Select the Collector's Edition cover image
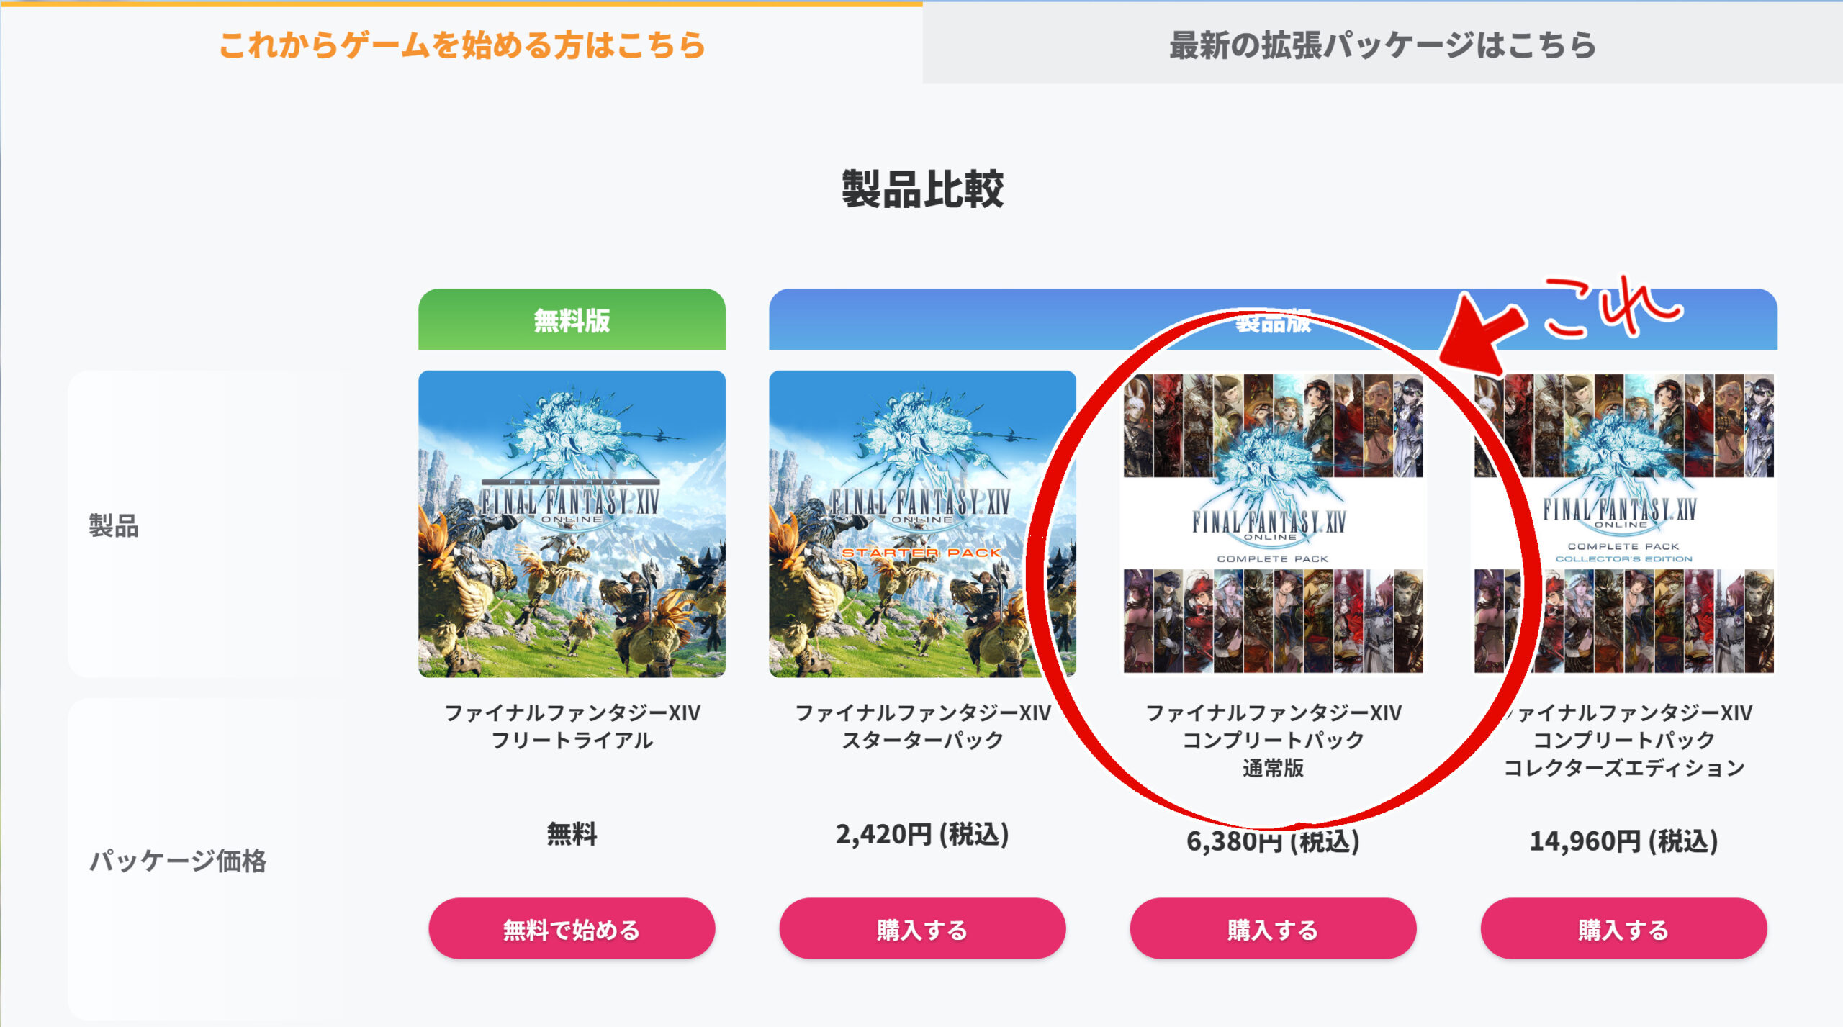Viewport: 1843px width, 1027px height. point(1623,524)
